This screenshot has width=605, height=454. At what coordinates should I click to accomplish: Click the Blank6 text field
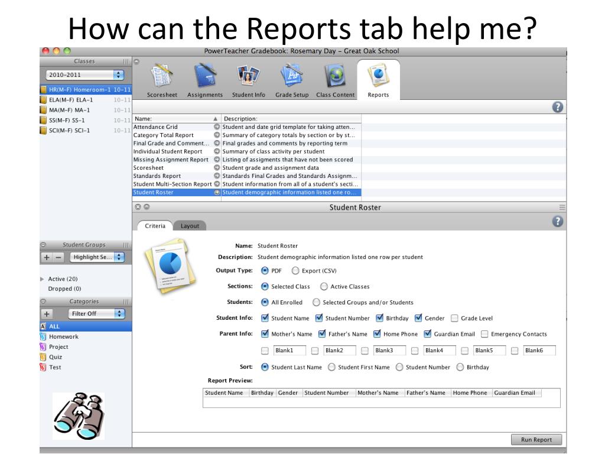tap(539, 351)
